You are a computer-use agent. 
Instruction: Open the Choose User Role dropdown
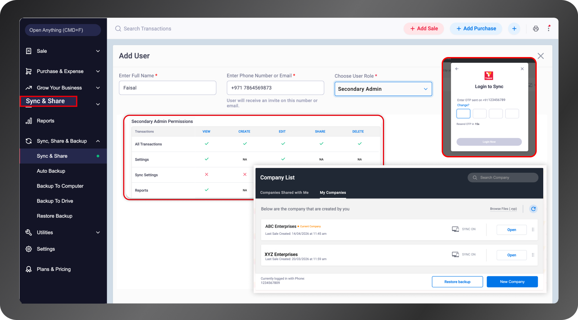pyautogui.click(x=383, y=89)
